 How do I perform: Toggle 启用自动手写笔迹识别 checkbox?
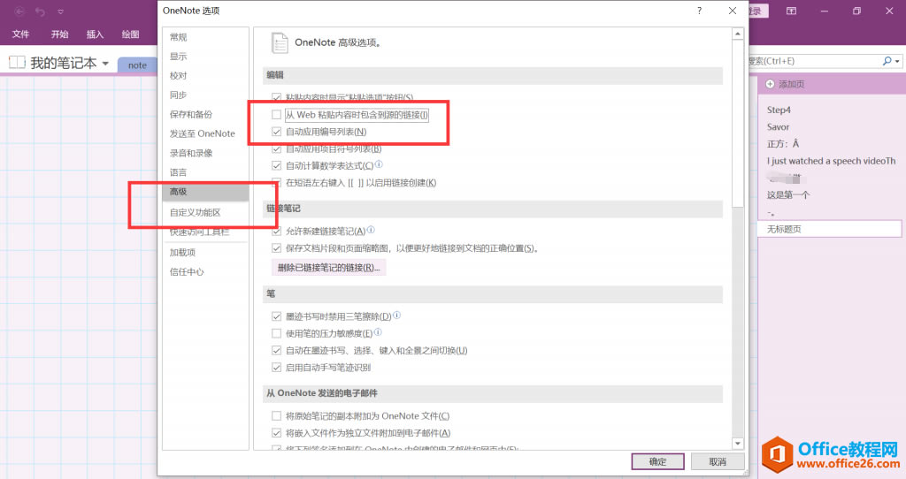(276, 367)
